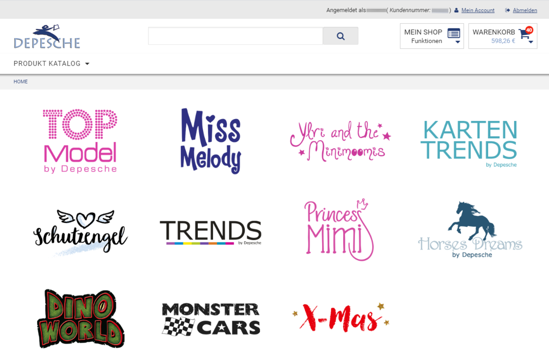Expand the Produkt Katalog menu
Image resolution: width=549 pixels, height=361 pixels.
[52, 64]
